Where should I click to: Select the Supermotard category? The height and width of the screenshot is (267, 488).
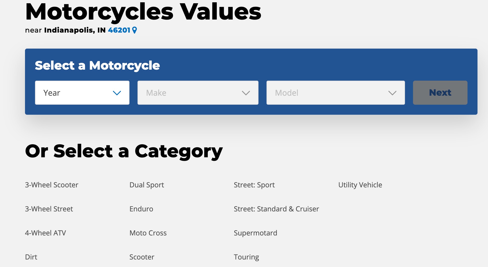click(x=255, y=233)
